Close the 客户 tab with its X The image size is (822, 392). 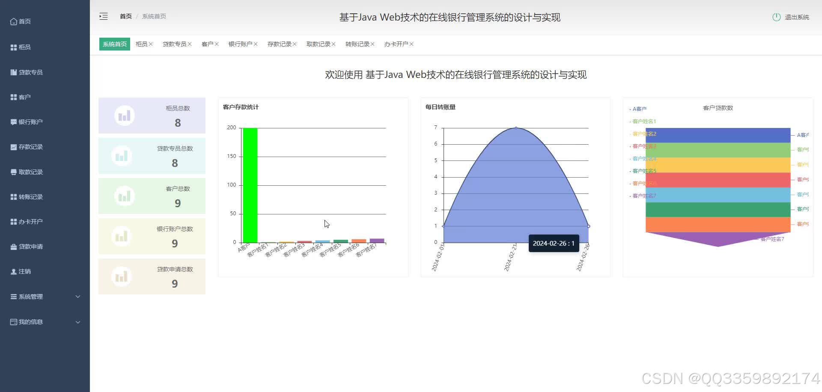pyautogui.click(x=217, y=44)
